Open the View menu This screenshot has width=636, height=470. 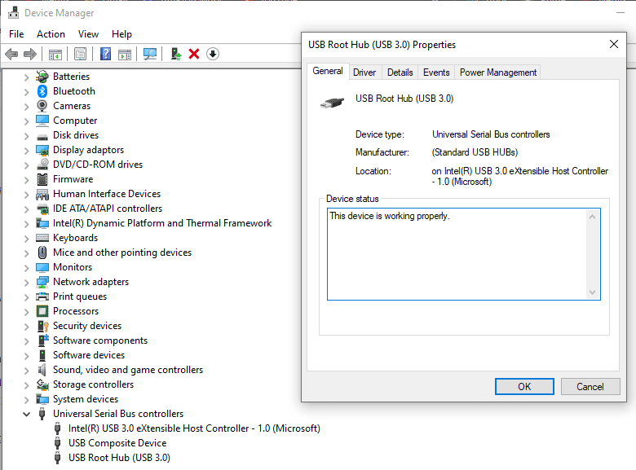click(88, 34)
